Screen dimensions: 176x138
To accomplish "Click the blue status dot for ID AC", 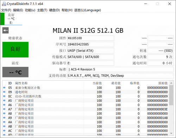I will 4,131.
